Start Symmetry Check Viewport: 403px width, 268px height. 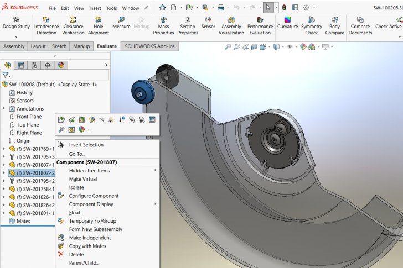coord(311,25)
